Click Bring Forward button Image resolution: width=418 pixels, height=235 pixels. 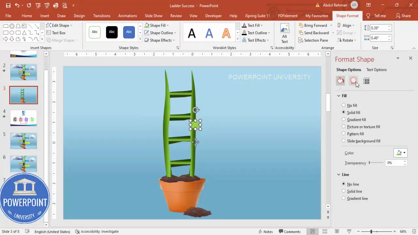pyautogui.click(x=313, y=25)
